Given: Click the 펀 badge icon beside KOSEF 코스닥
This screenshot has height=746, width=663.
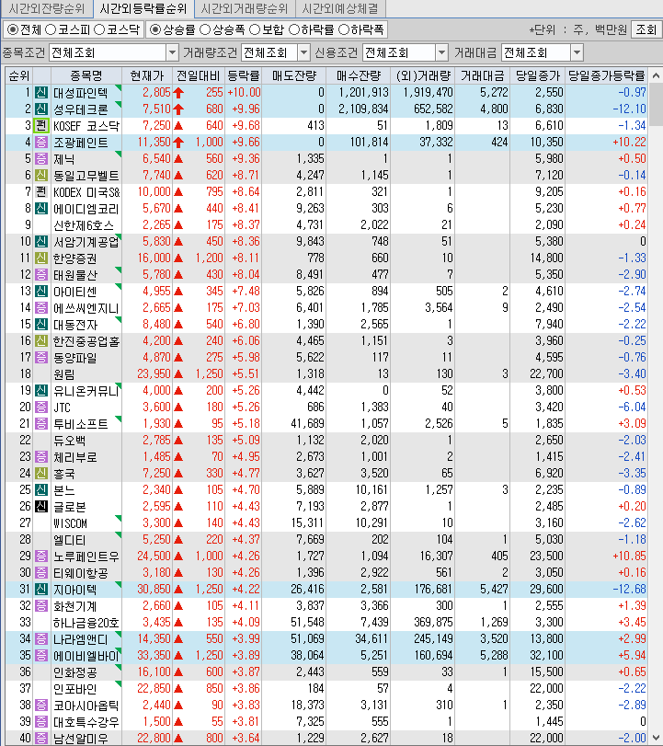Looking at the screenshot, I should pyautogui.click(x=41, y=126).
